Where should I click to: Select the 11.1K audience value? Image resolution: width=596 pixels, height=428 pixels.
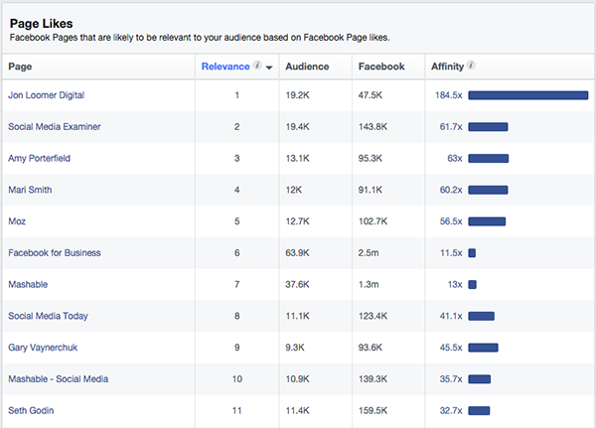[297, 316]
